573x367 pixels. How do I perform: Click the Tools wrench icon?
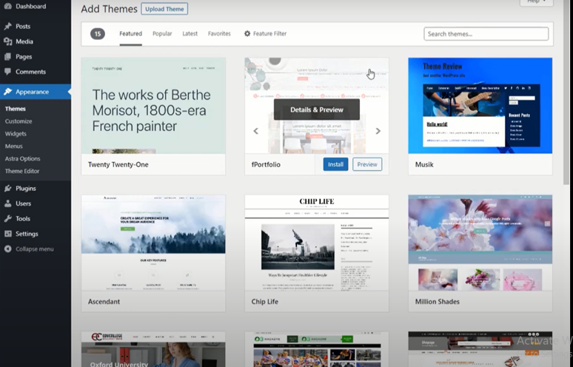tap(7, 218)
